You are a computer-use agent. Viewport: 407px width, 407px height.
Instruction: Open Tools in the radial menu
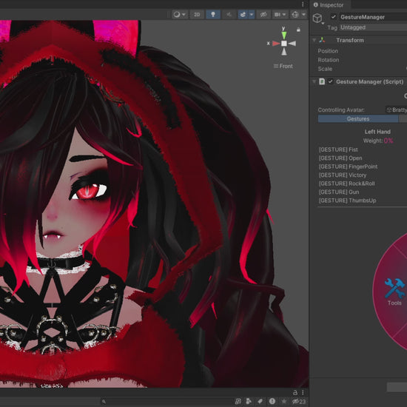click(394, 292)
